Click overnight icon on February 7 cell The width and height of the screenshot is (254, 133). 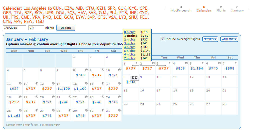click(236, 63)
